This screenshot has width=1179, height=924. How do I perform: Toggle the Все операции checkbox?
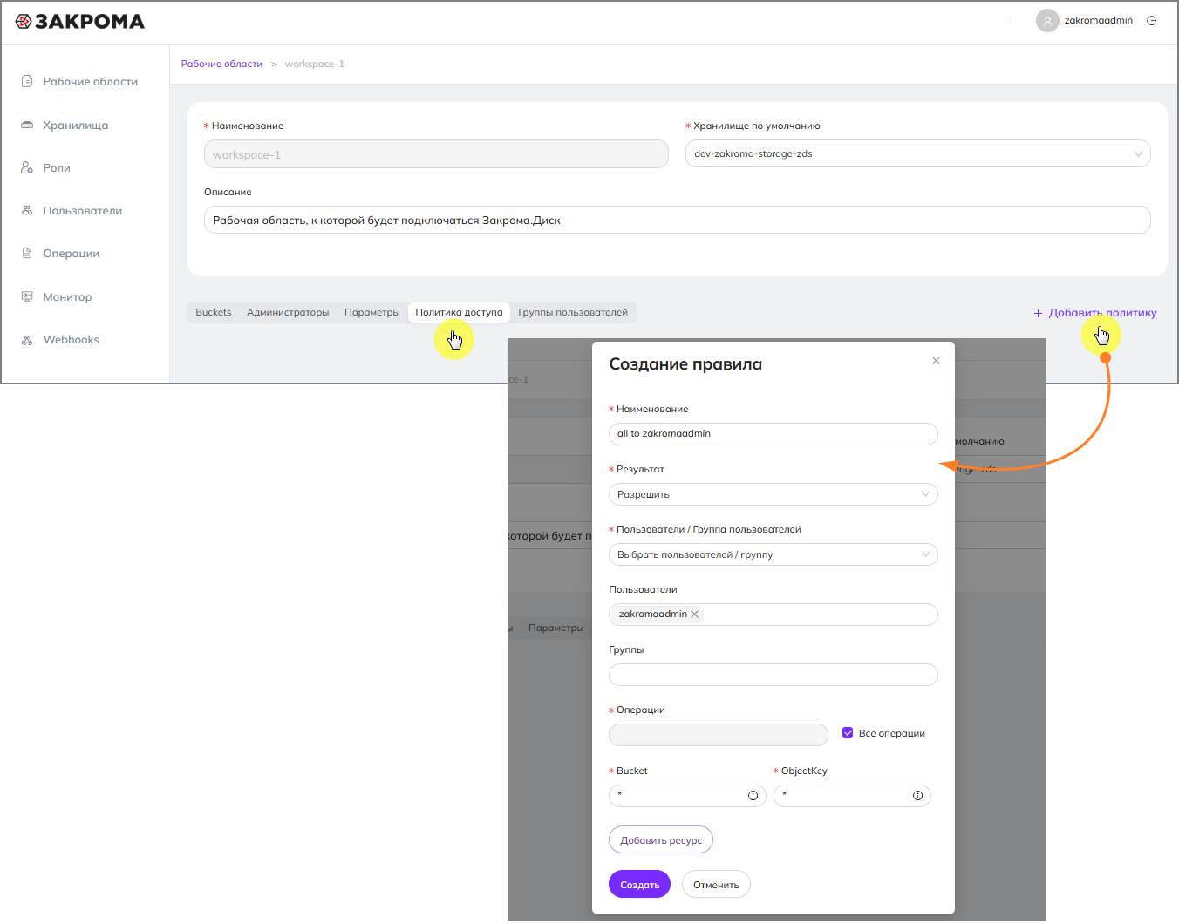click(x=848, y=733)
